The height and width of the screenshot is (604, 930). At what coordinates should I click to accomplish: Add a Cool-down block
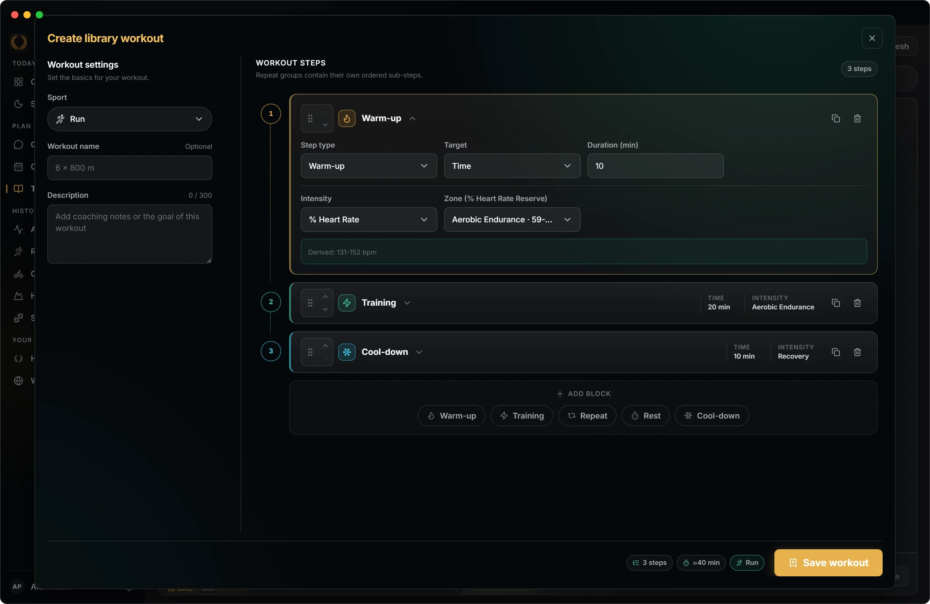pos(712,416)
